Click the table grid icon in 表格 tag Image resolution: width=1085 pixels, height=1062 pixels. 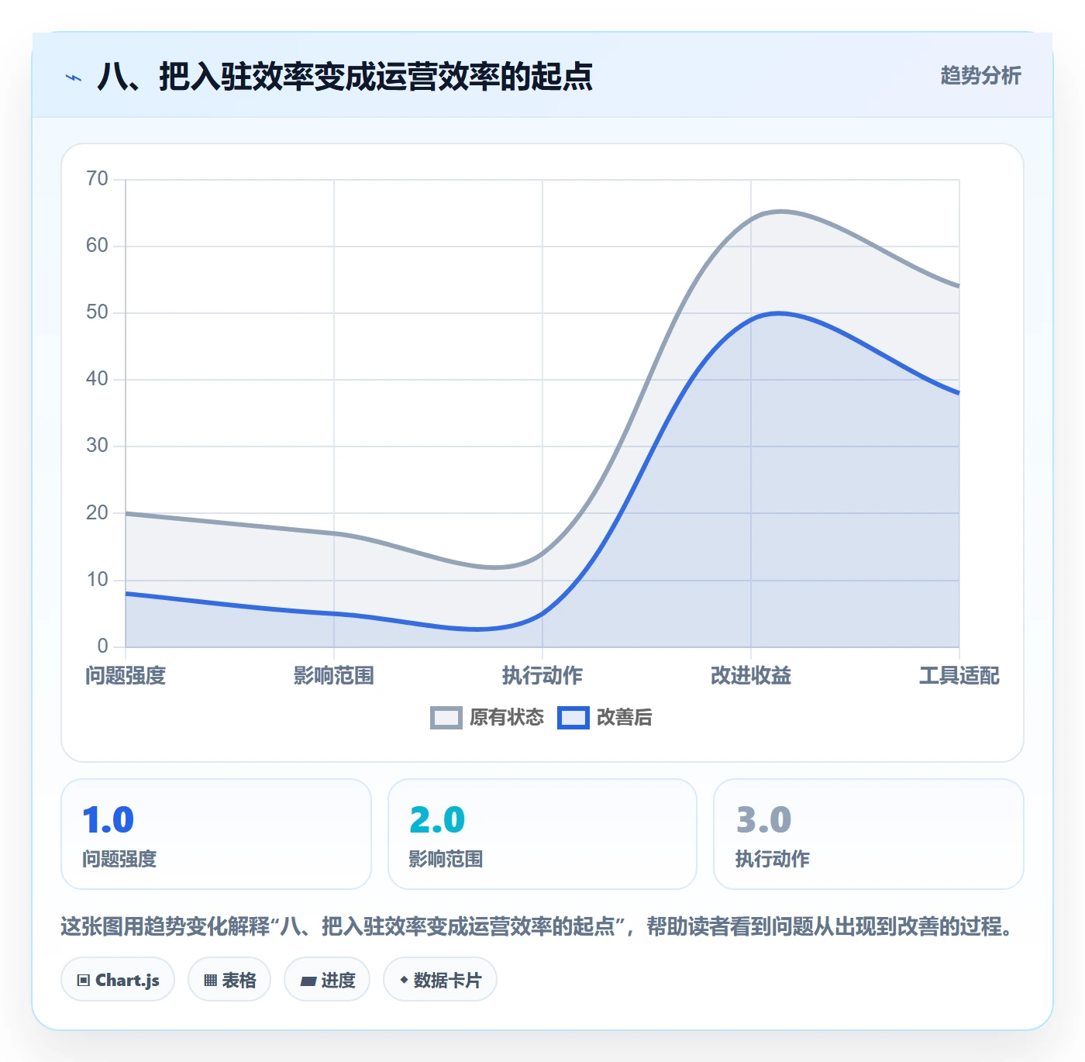coord(210,981)
